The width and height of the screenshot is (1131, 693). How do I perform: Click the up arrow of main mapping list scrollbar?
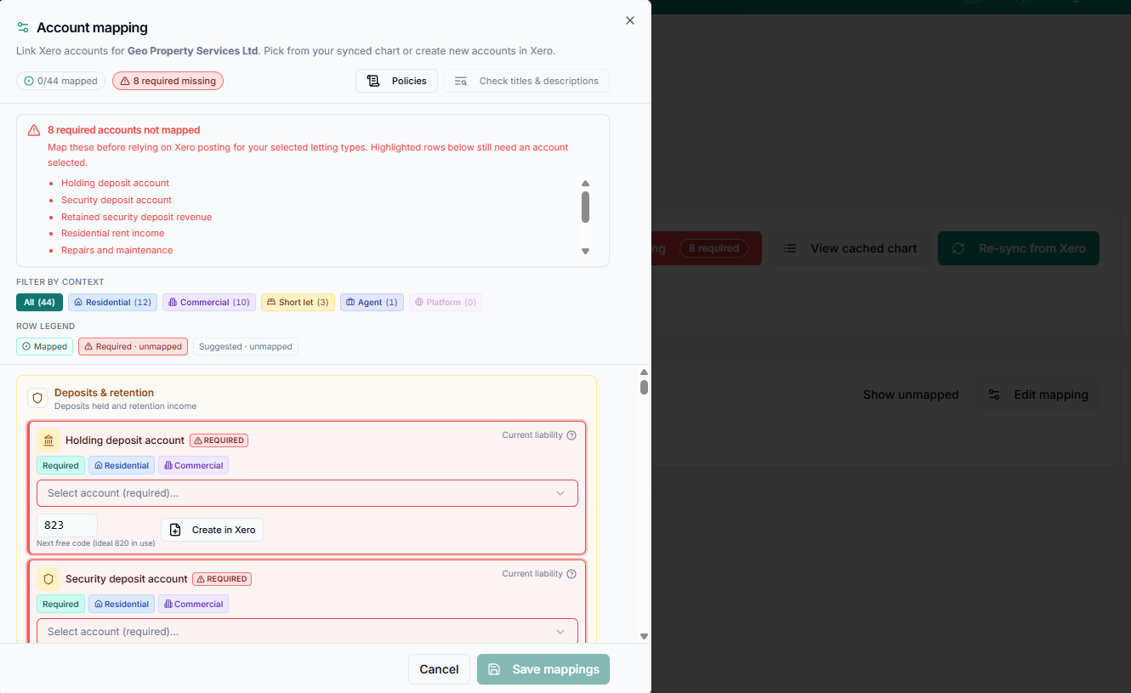coord(644,372)
